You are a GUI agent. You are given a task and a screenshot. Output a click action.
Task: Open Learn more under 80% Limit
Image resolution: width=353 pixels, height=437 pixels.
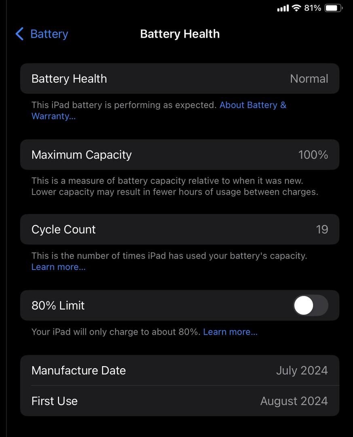(x=230, y=332)
